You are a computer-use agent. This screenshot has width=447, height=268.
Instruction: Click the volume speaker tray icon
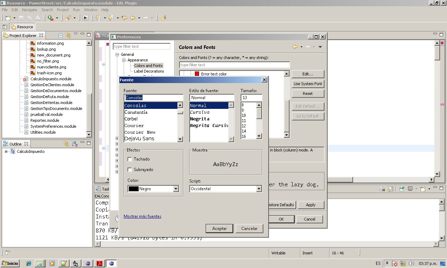411,263
